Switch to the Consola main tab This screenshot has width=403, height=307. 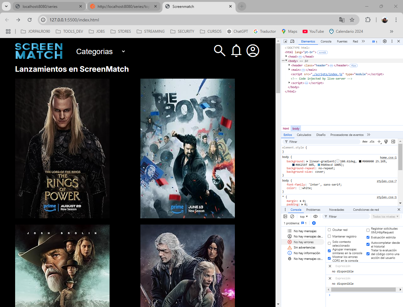click(326, 42)
